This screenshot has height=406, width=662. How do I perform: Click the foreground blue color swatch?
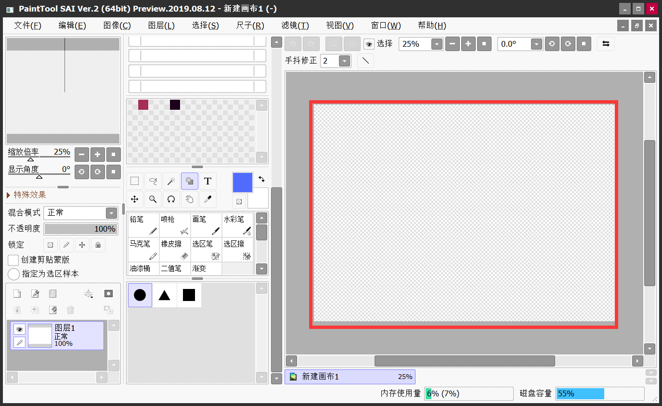(243, 183)
